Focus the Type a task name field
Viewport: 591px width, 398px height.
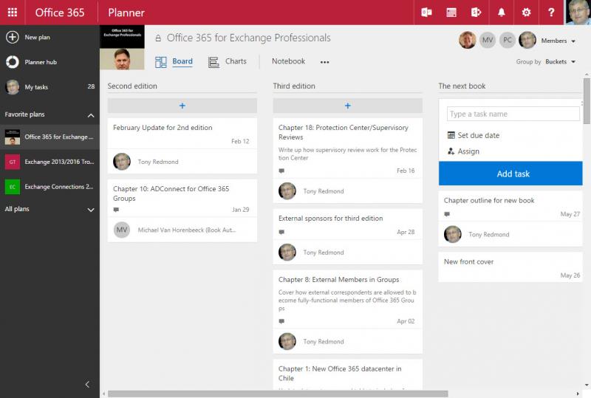pyautogui.click(x=513, y=114)
